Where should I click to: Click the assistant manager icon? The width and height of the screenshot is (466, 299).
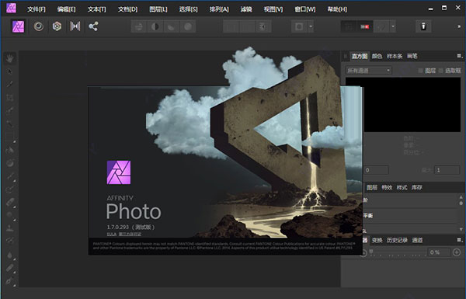coord(423,26)
